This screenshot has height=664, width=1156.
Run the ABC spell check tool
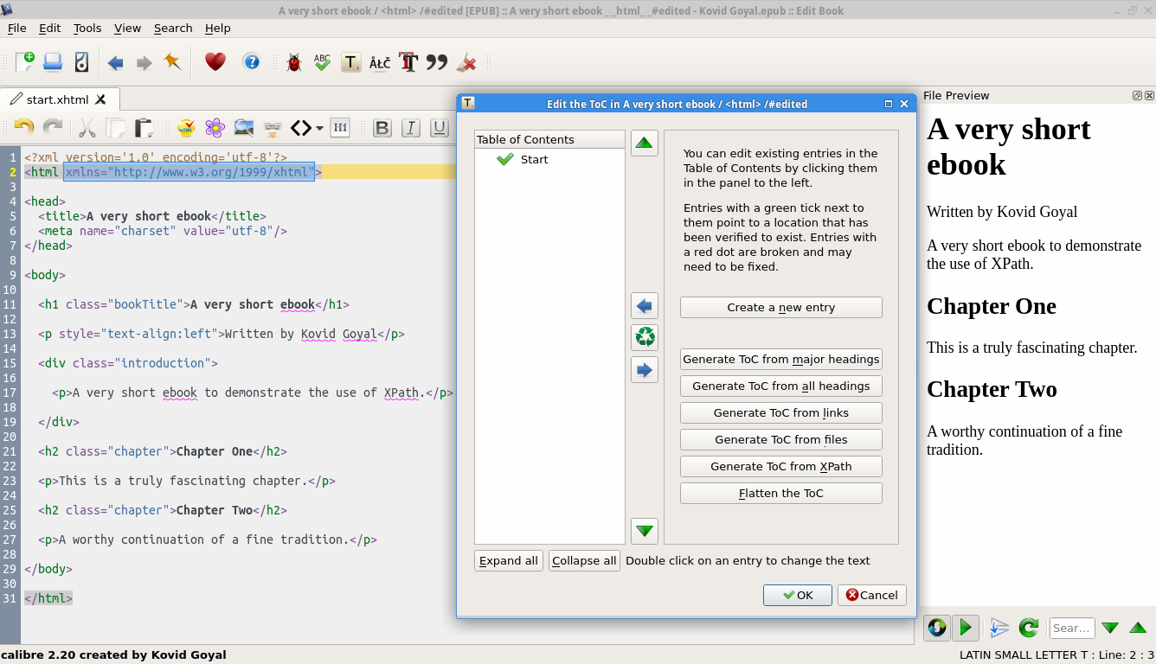[322, 62]
